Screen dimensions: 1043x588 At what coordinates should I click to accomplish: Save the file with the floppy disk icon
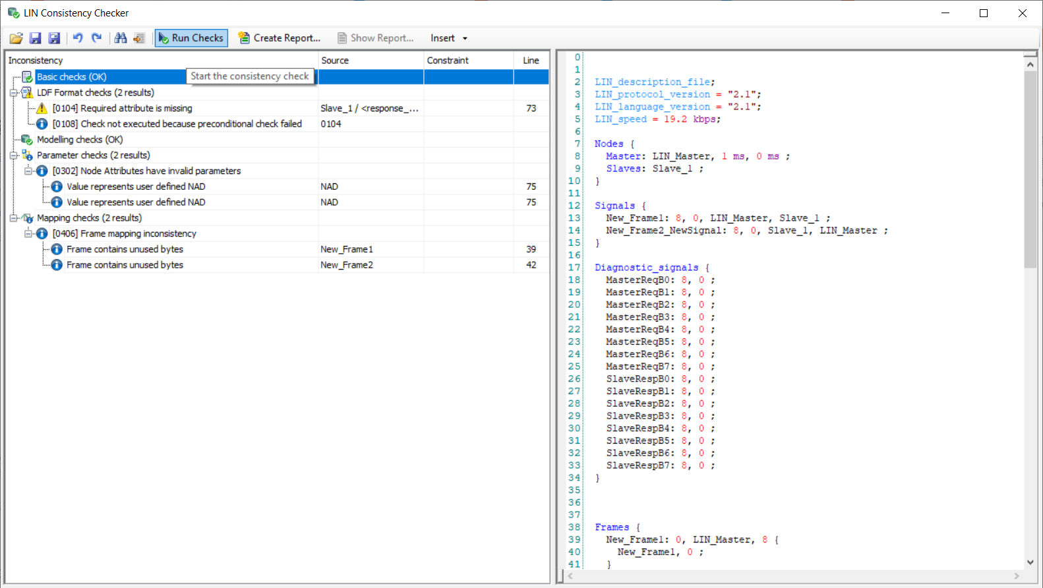[x=36, y=38]
